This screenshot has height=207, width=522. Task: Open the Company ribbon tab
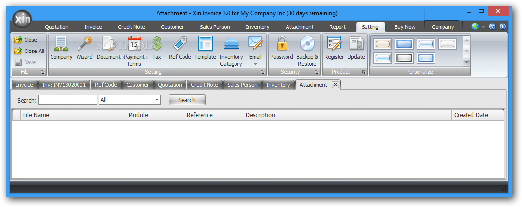coord(443,27)
